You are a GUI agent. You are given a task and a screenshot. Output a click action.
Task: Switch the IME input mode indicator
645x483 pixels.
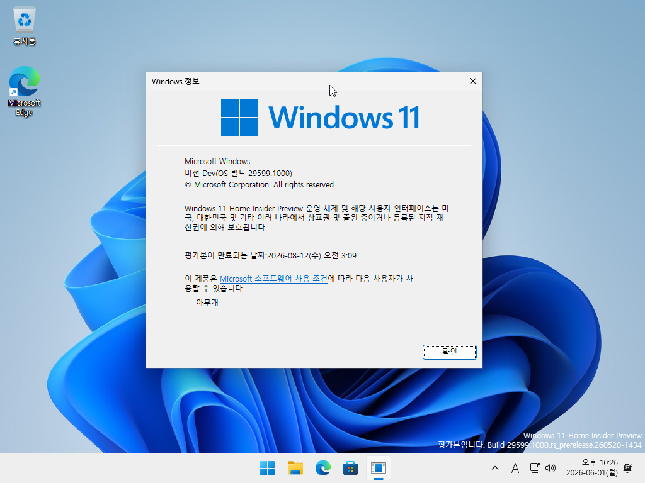(x=515, y=468)
